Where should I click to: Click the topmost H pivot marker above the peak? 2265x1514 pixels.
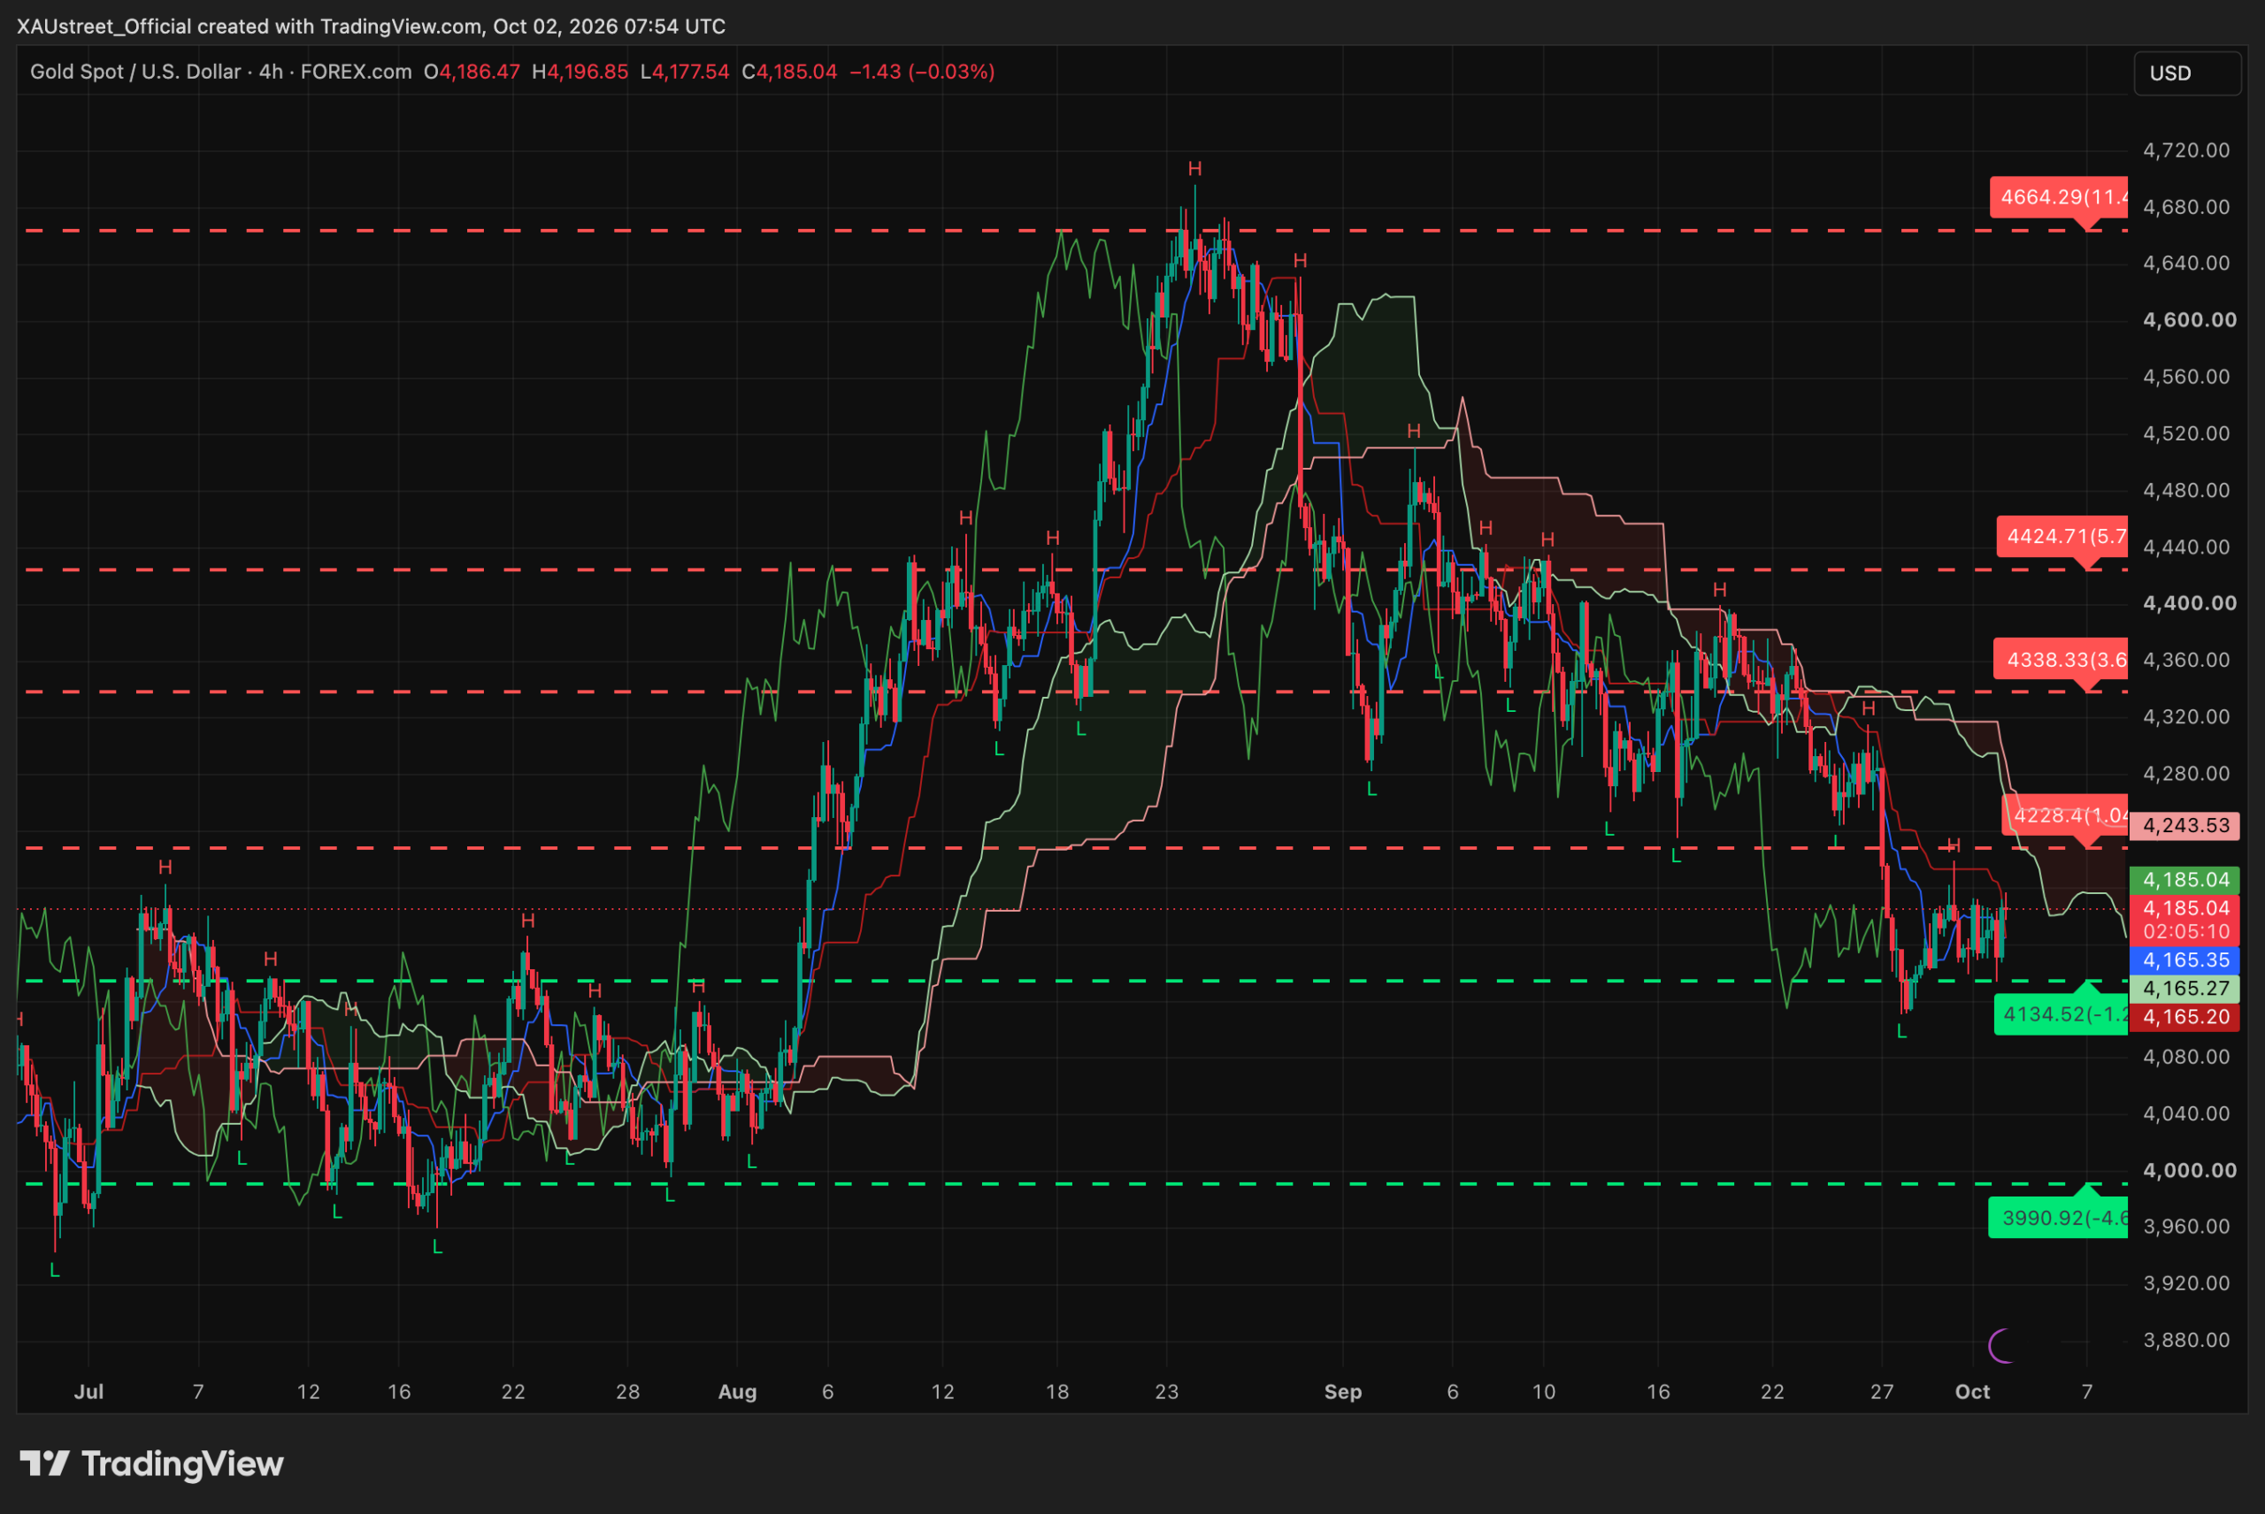[1194, 169]
